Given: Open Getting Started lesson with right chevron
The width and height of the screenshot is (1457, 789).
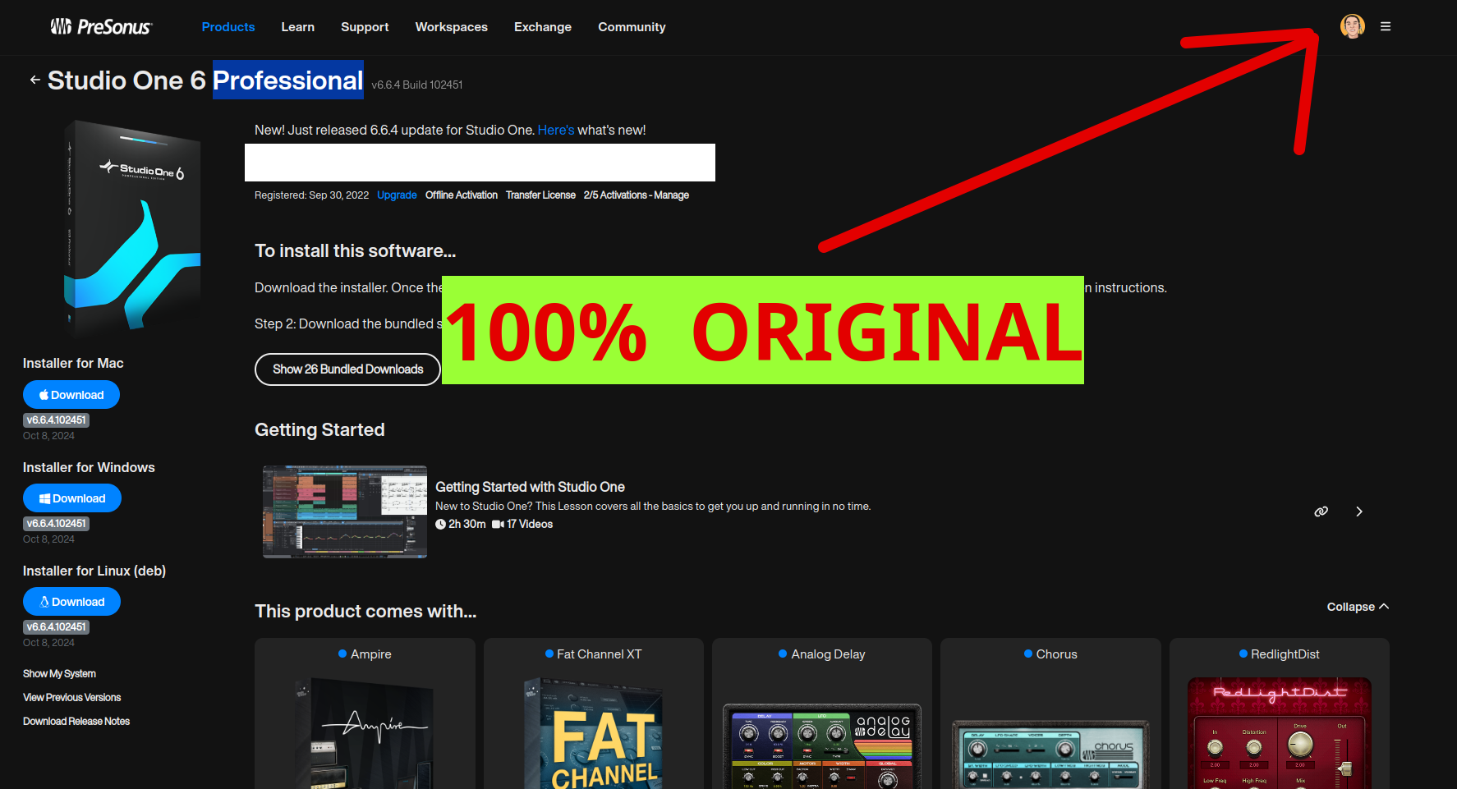Looking at the screenshot, I should click(1359, 511).
